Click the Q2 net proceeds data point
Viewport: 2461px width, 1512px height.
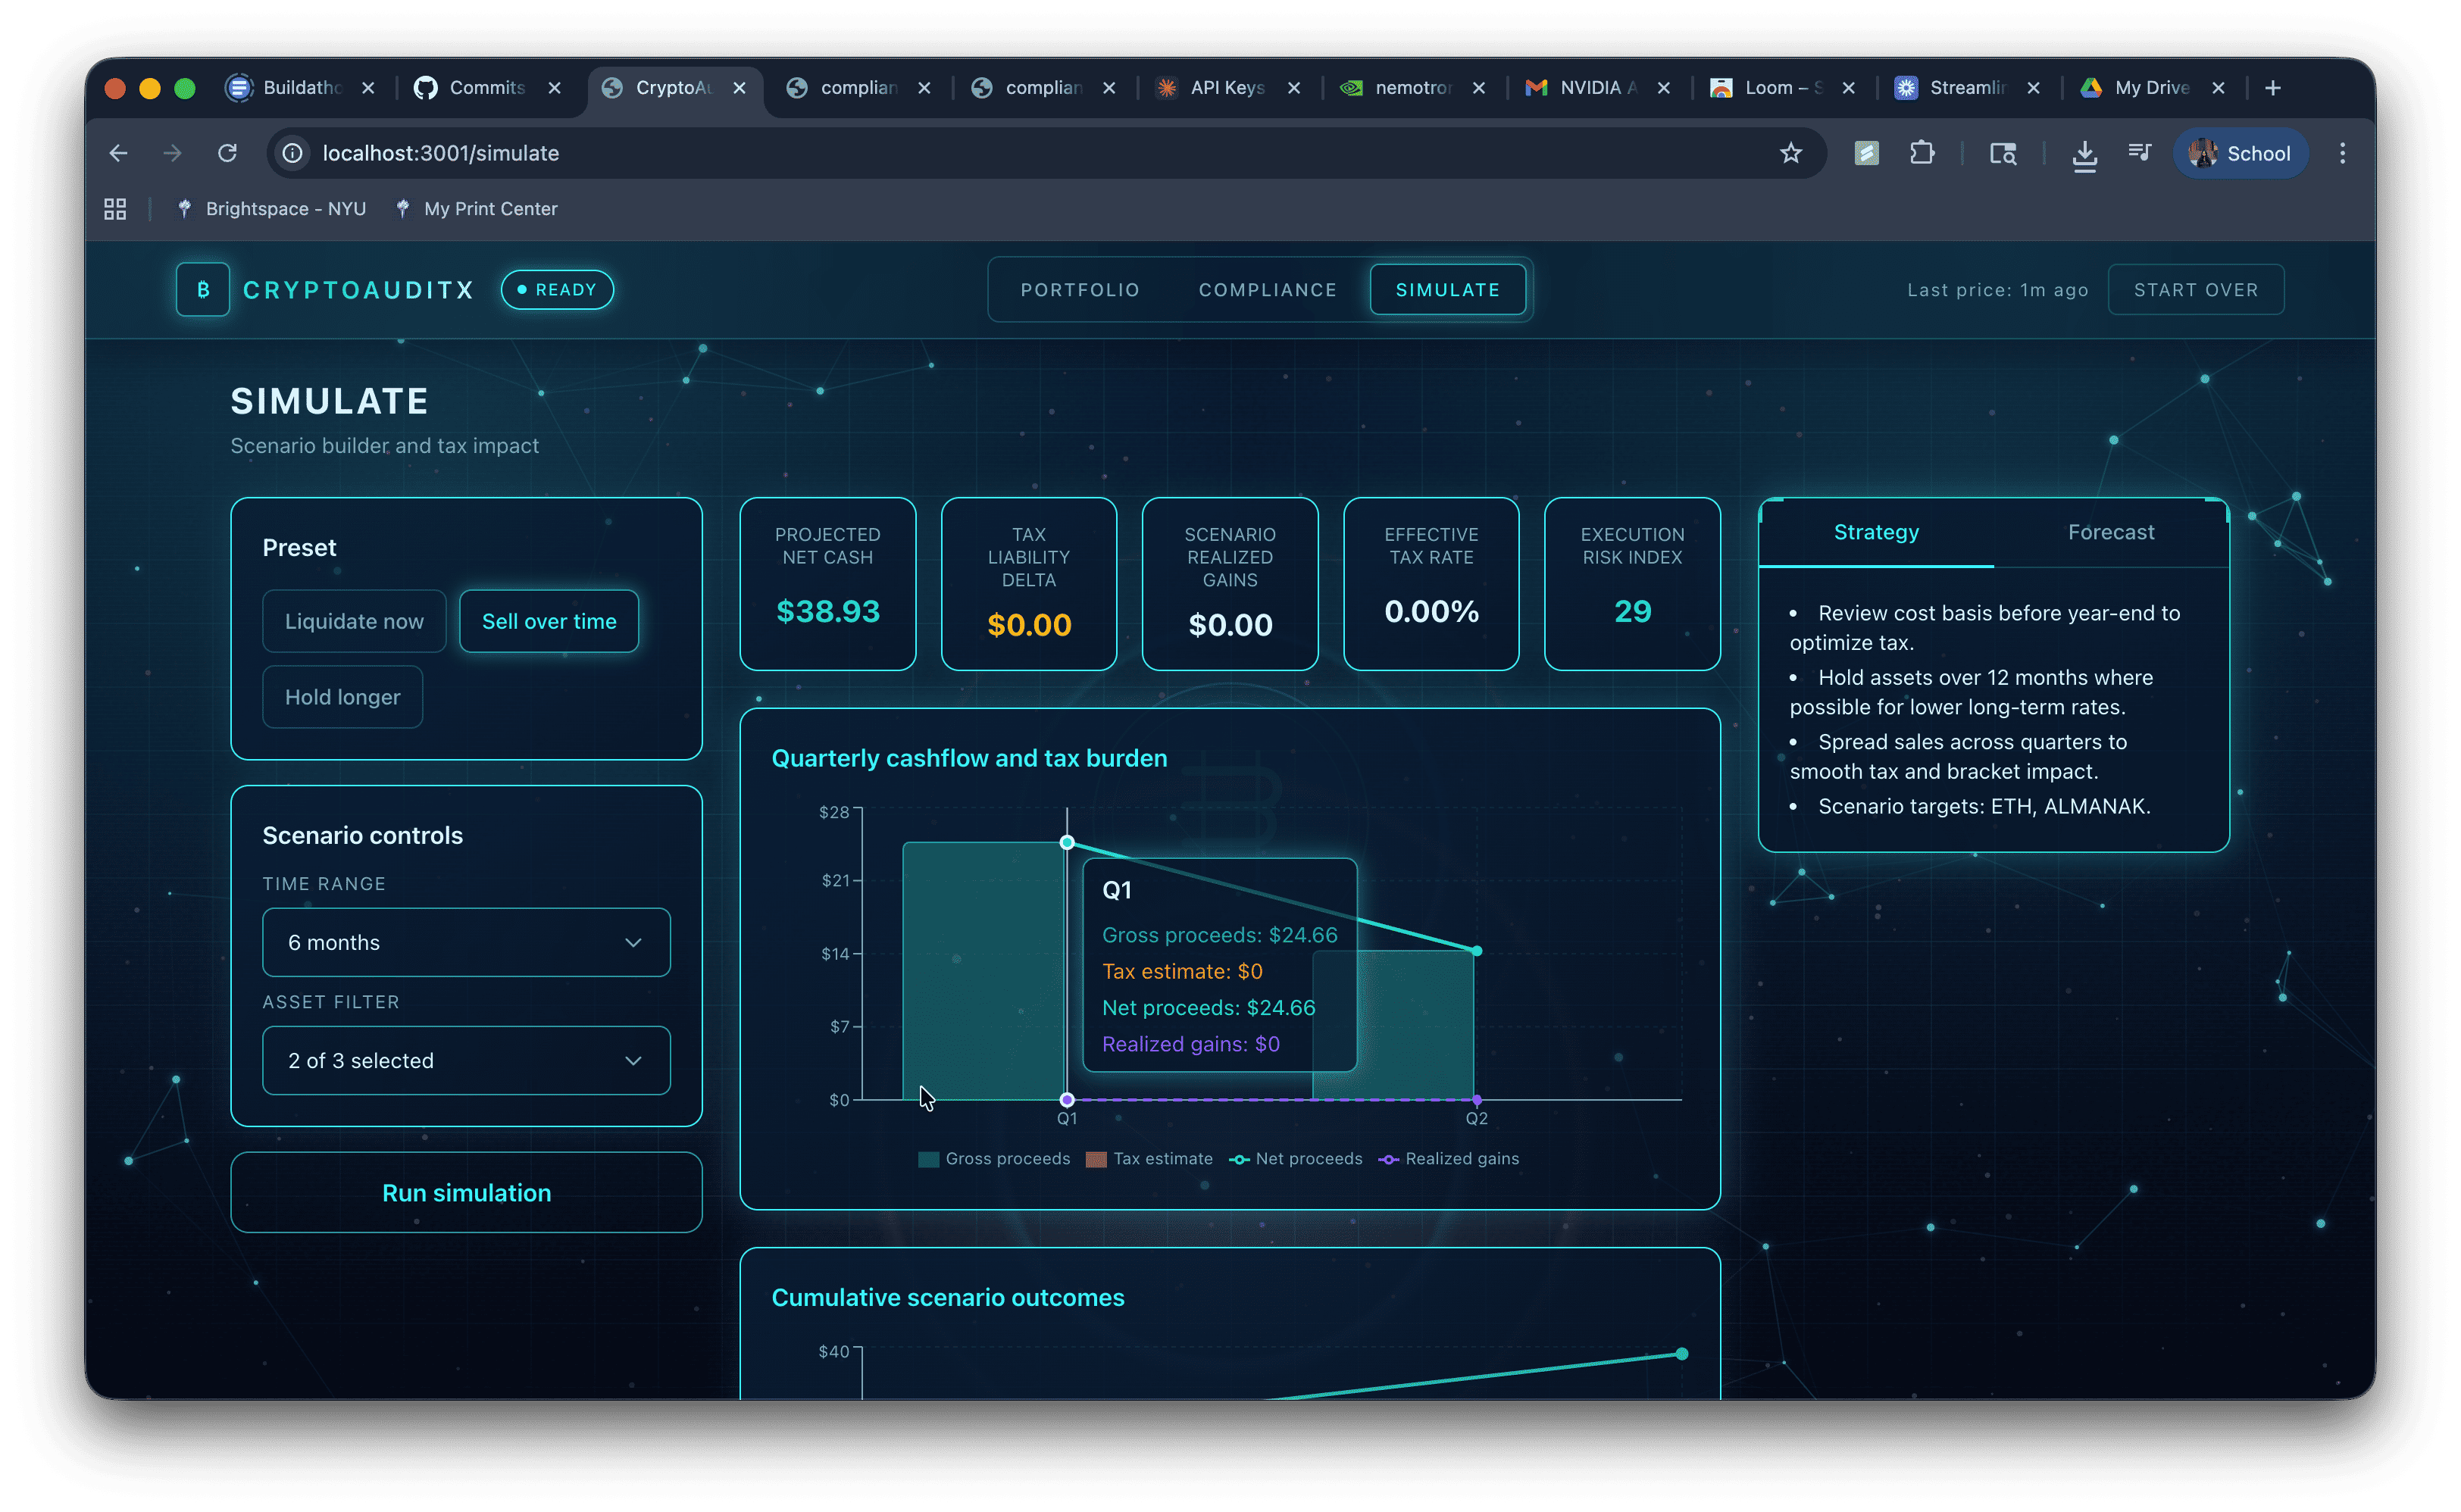tap(1477, 951)
